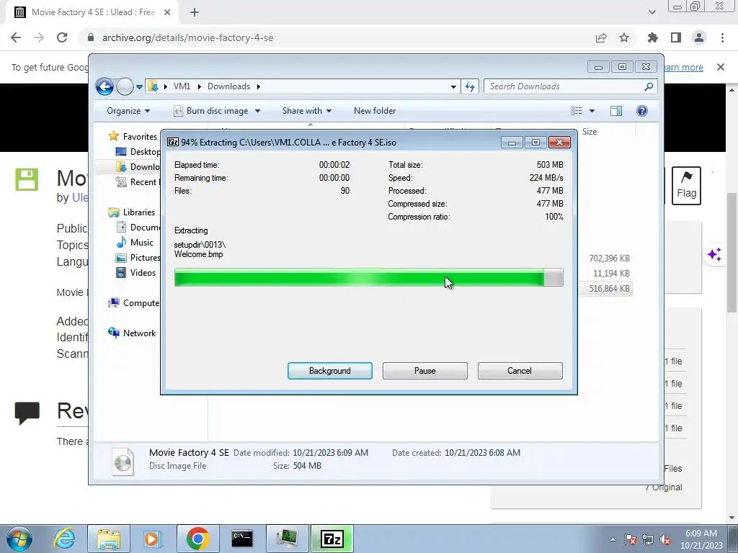738x553 pixels.
Task: Open Chrome three-dot menu
Action: pyautogui.click(x=722, y=37)
